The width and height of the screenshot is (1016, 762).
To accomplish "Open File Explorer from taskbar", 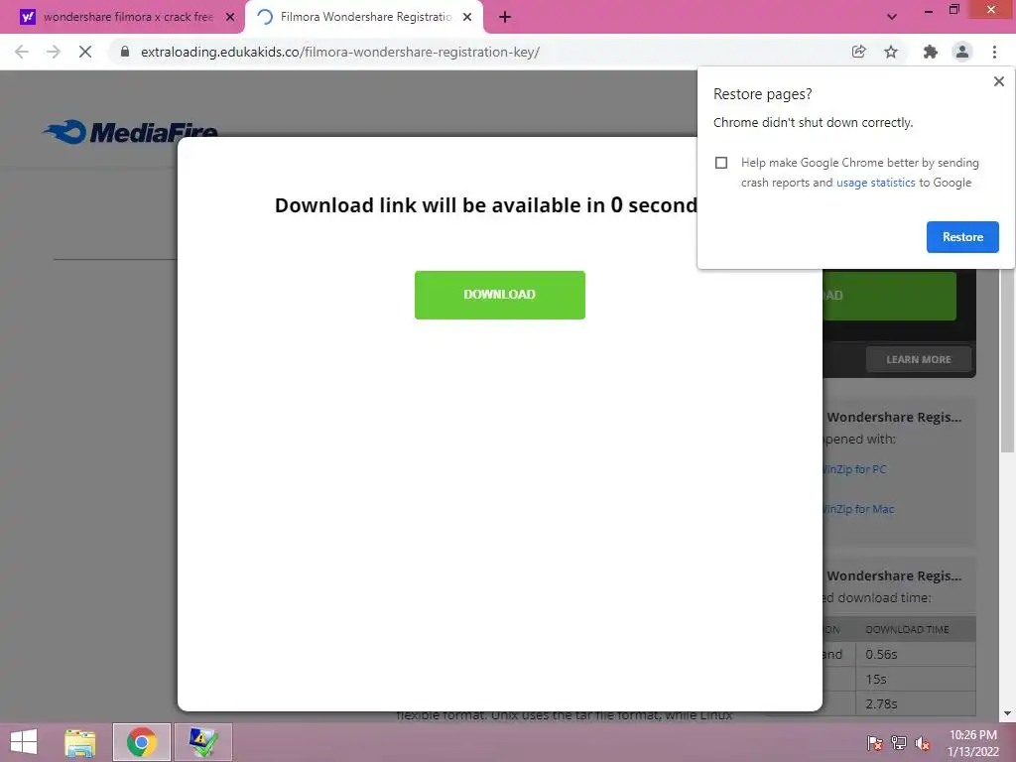I will point(80,742).
